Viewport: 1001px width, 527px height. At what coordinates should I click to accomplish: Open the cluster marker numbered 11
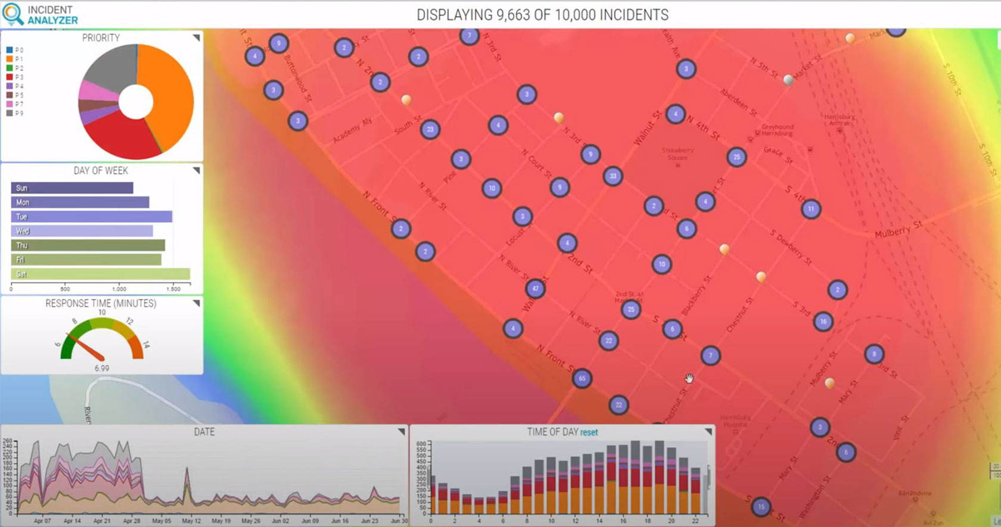(811, 209)
